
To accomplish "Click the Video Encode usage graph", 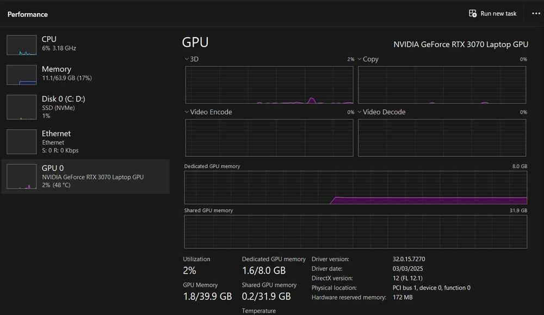I will click(269, 138).
